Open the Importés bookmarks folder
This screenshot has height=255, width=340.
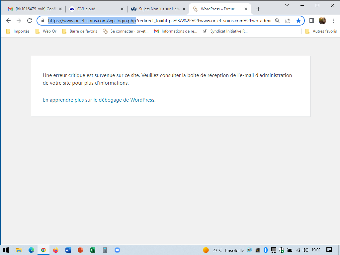(18, 31)
